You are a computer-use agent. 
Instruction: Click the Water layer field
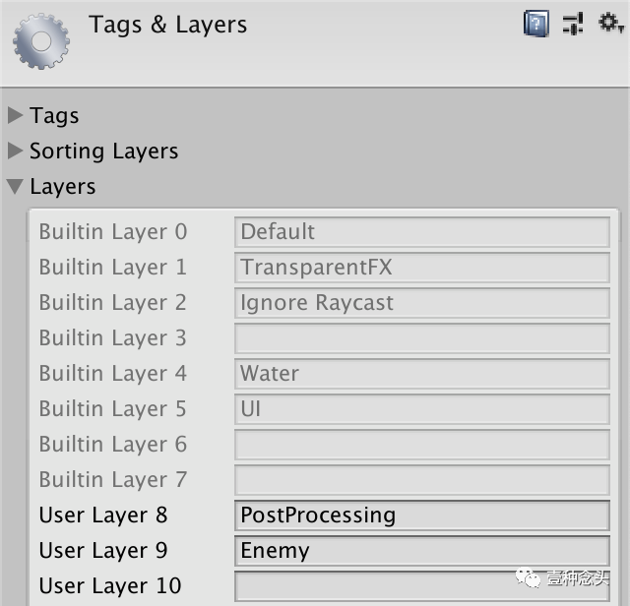(x=422, y=373)
